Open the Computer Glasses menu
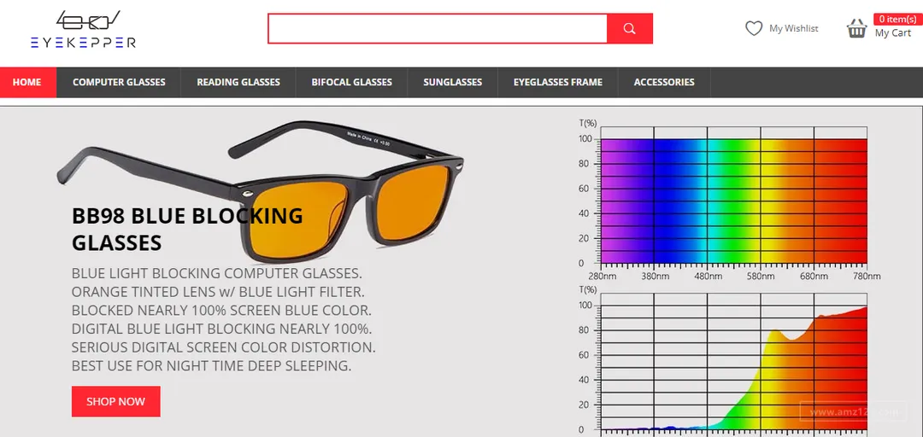Viewport: 923px width, 437px height. [x=119, y=82]
